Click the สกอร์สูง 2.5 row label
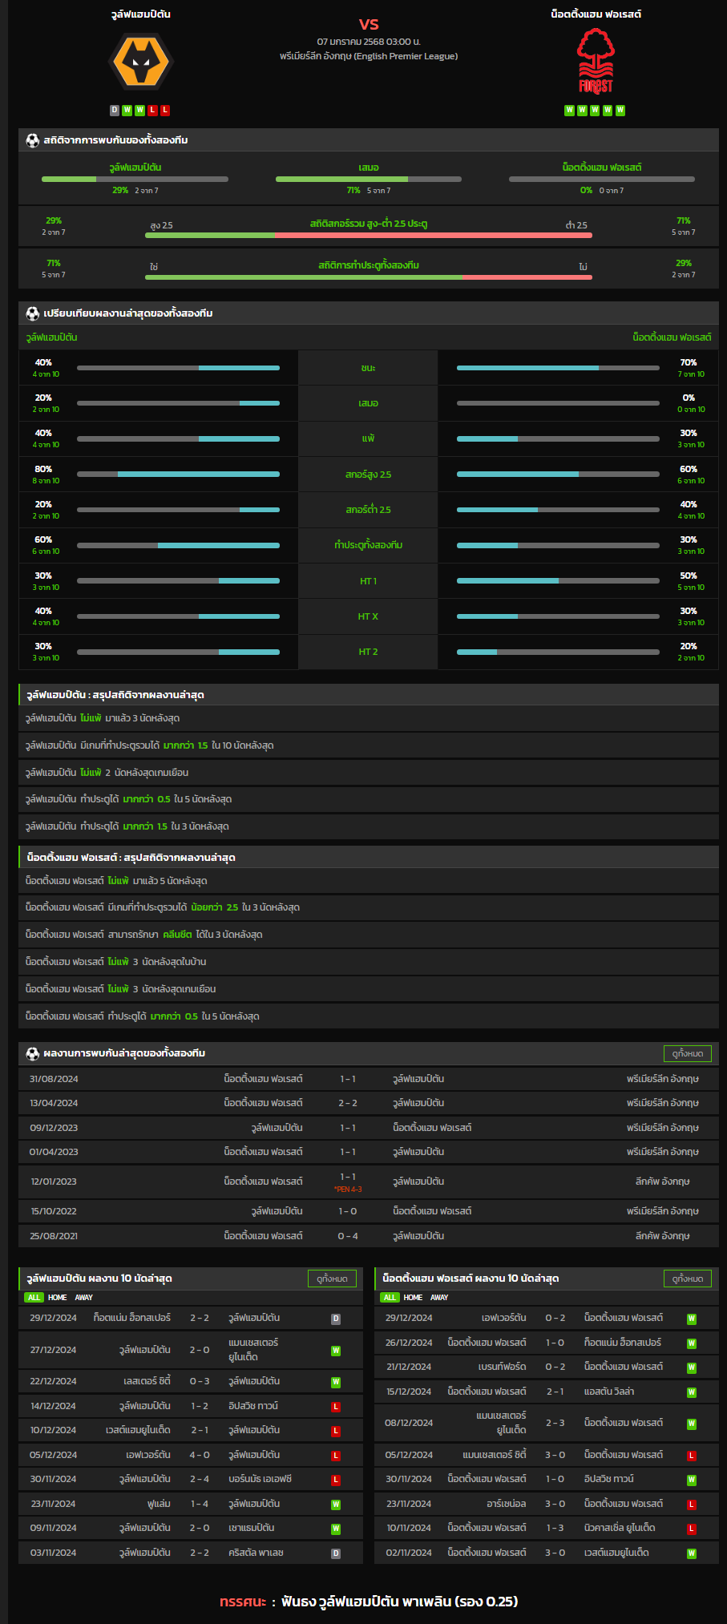Screen dimensions: 727x1624 click(x=368, y=475)
